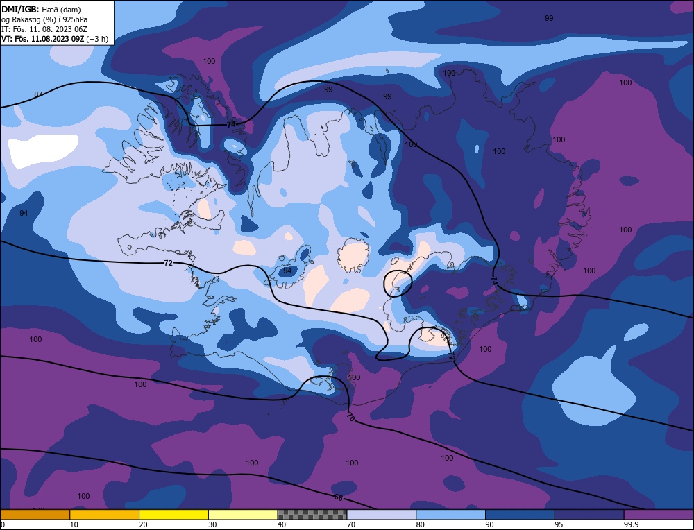Viewport: 694px width, 530px height.
Task: Click the '95' legend tick label
Action: (559, 524)
